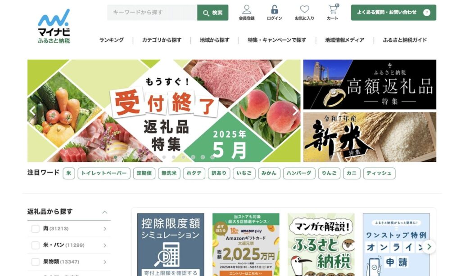Expand the 米・パン subcategory arrow
461x276 pixels.
pyautogui.click(x=105, y=245)
